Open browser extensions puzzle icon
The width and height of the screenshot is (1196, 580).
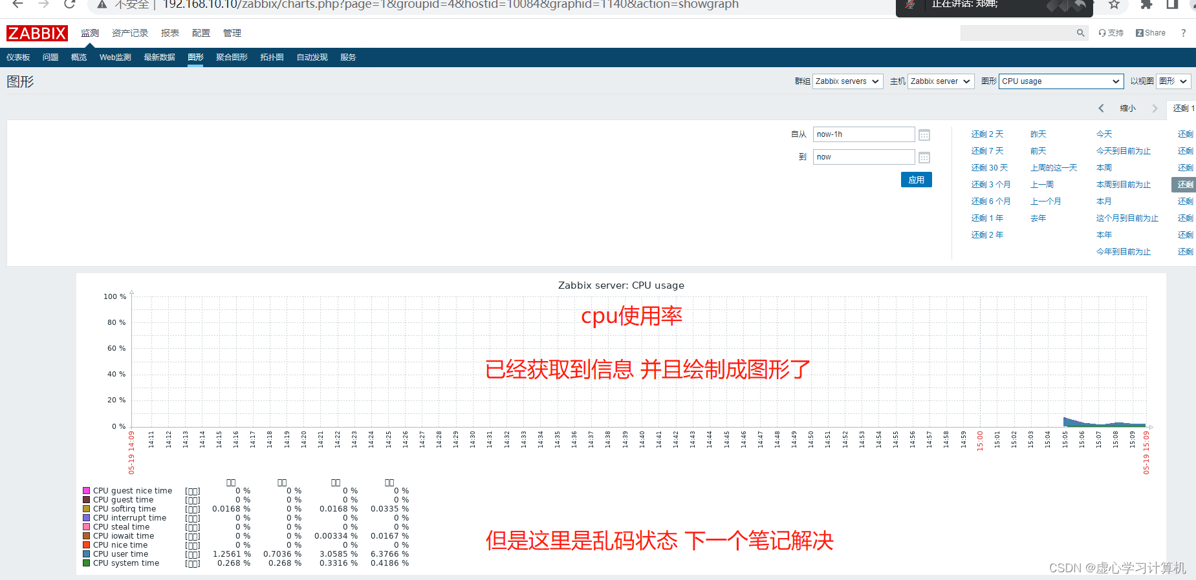1146,5
